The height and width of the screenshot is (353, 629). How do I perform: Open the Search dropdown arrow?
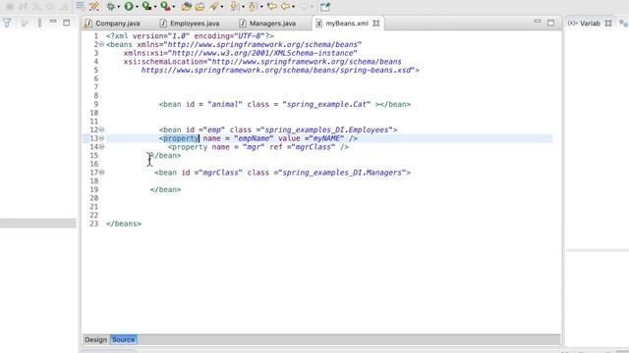click(222, 7)
